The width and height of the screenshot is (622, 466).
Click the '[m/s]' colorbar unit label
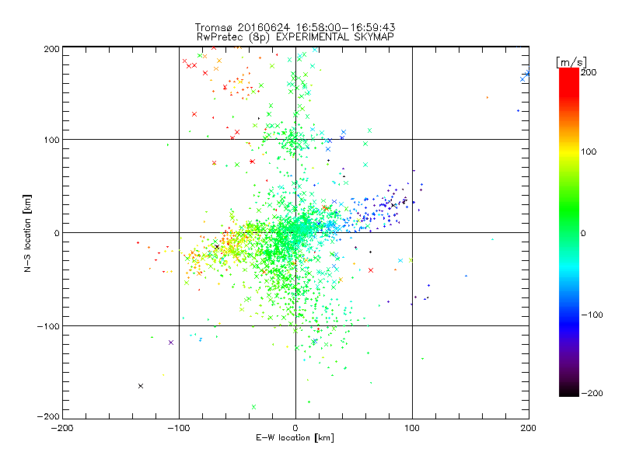pos(571,62)
